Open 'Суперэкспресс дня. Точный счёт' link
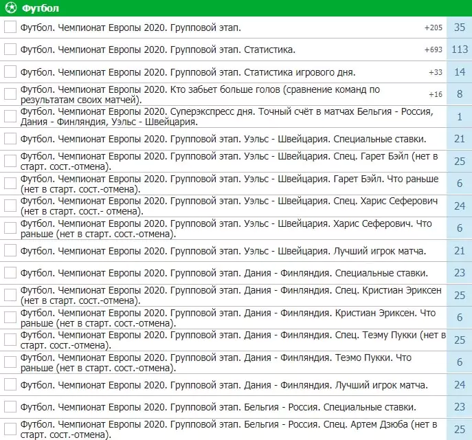This screenshot has height=440, width=472. (x=227, y=117)
